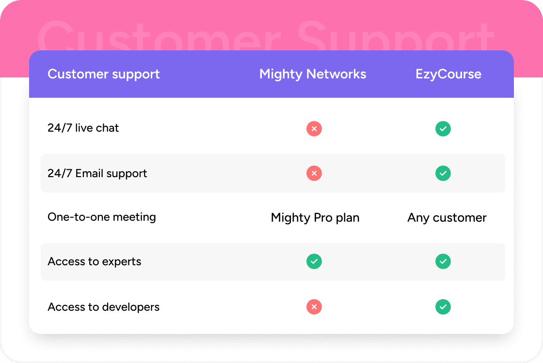Click the 24/7 live chat row label
The width and height of the screenshot is (543, 363).
pyautogui.click(x=83, y=128)
